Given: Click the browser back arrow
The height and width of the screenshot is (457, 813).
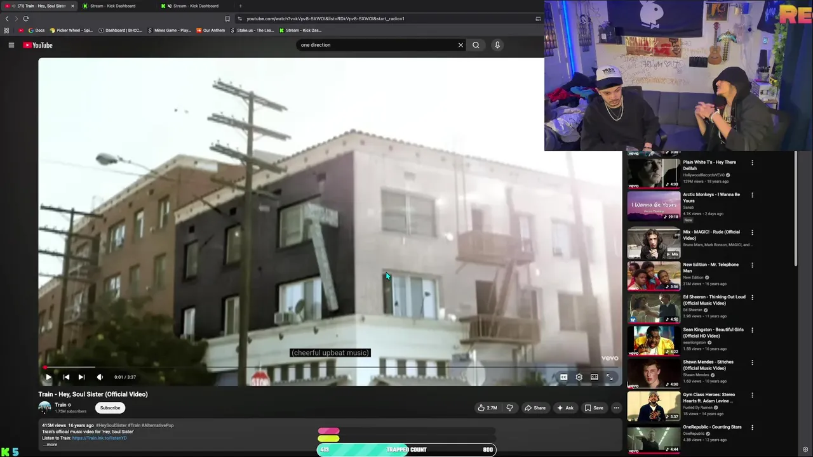Looking at the screenshot, I should pyautogui.click(x=7, y=18).
